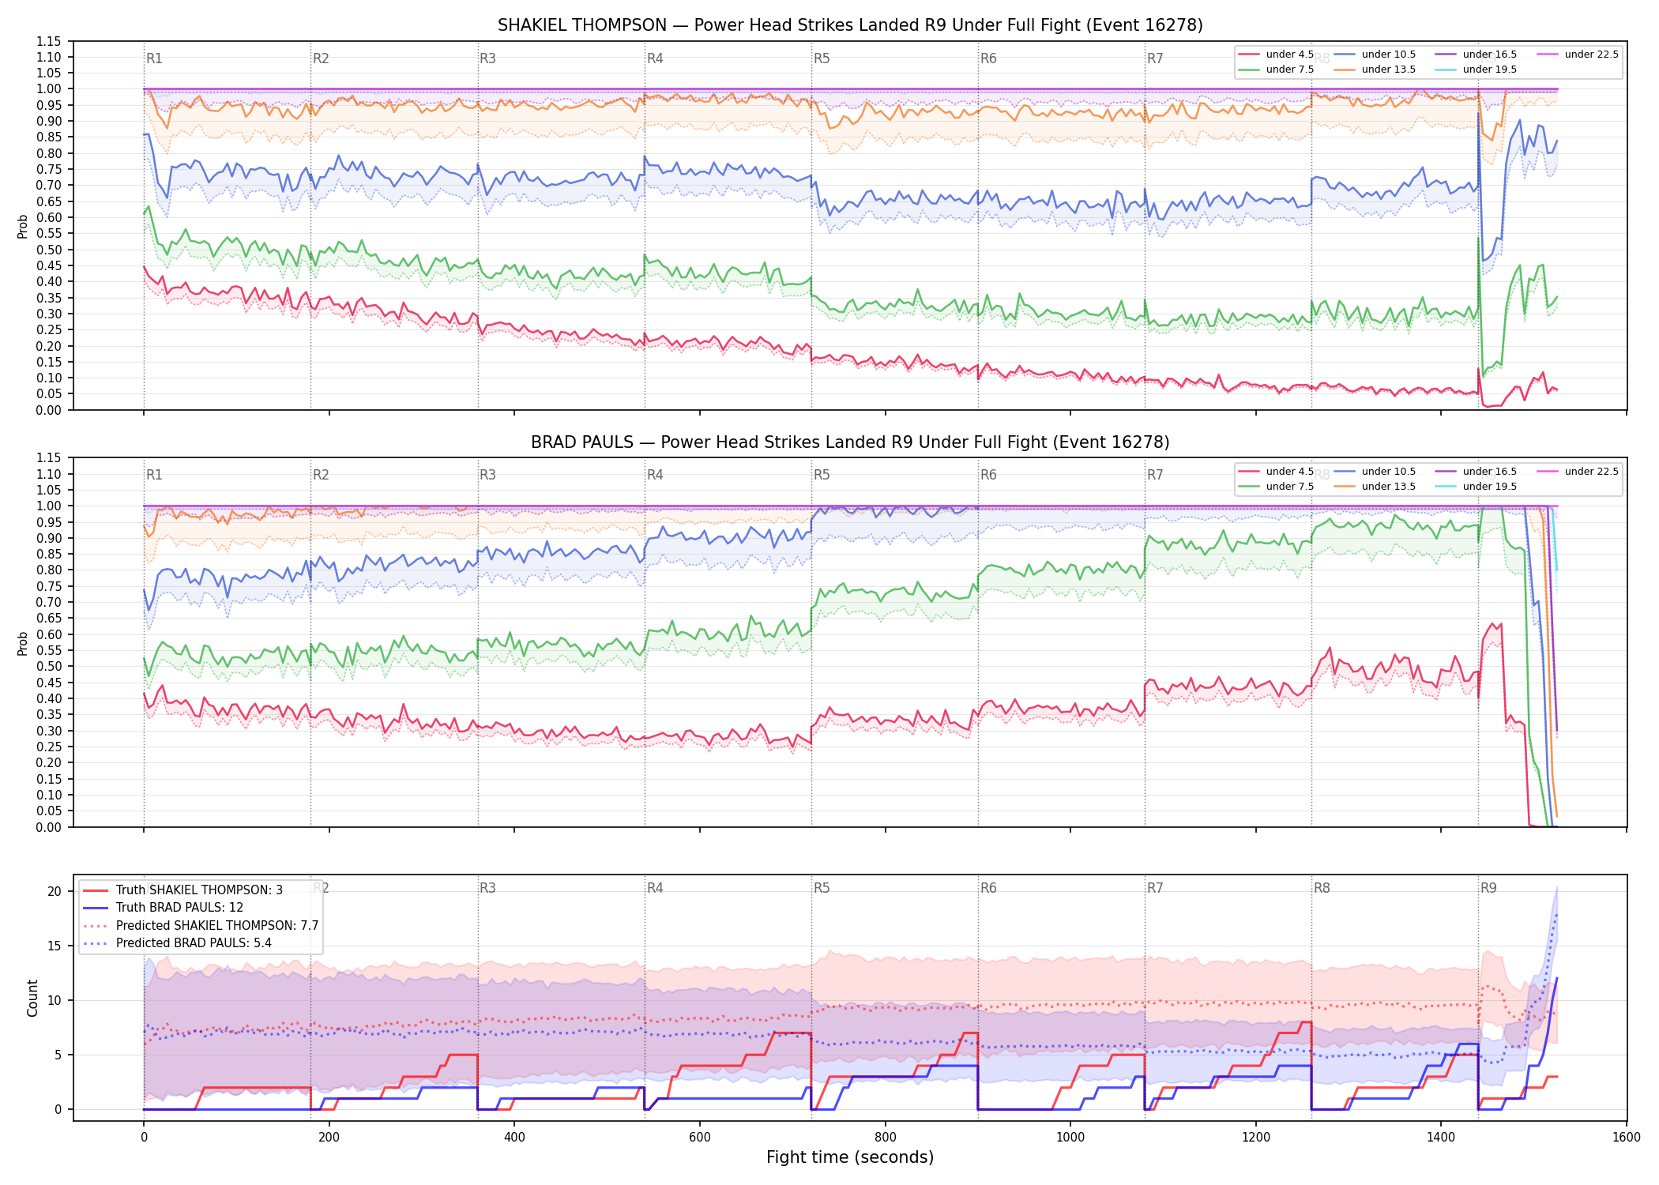Click the "under 22.5" legend entry in Pauls chart
This screenshot has height=1185, width=1659.
[x=1578, y=472]
